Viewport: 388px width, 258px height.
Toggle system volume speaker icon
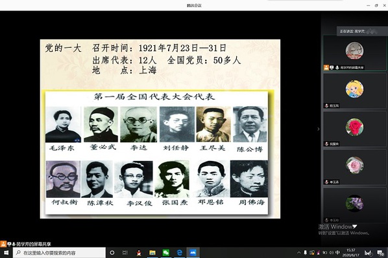point(332,253)
